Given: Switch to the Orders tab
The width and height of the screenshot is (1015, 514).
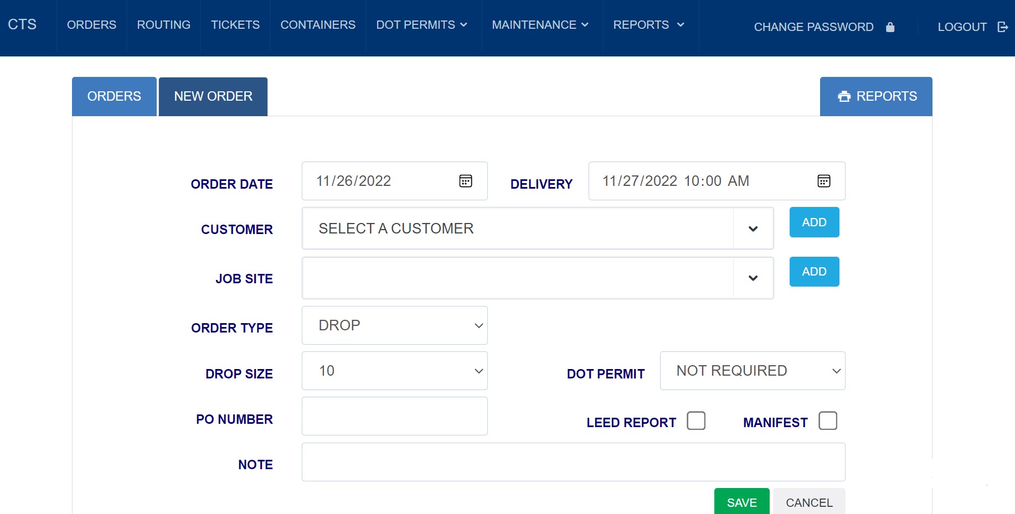Looking at the screenshot, I should point(114,96).
